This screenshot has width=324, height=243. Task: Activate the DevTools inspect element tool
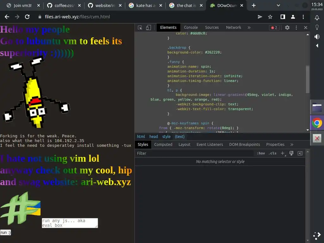pos(140,28)
